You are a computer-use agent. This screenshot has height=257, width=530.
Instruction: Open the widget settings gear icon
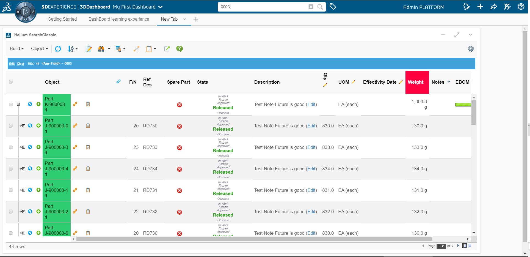tap(471, 49)
